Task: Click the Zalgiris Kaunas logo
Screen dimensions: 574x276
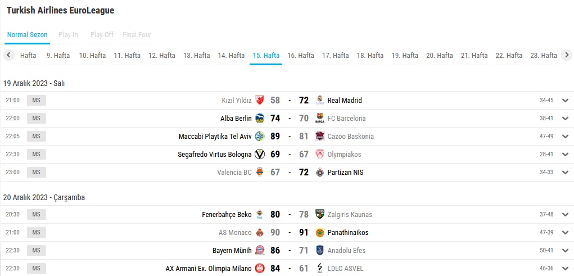Action: [x=320, y=215]
